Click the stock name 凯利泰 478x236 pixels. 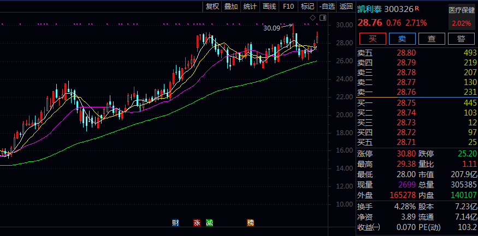[x=369, y=9]
